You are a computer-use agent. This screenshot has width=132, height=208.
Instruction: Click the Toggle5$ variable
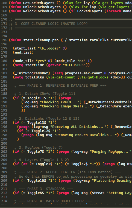[x=36, y=193]
